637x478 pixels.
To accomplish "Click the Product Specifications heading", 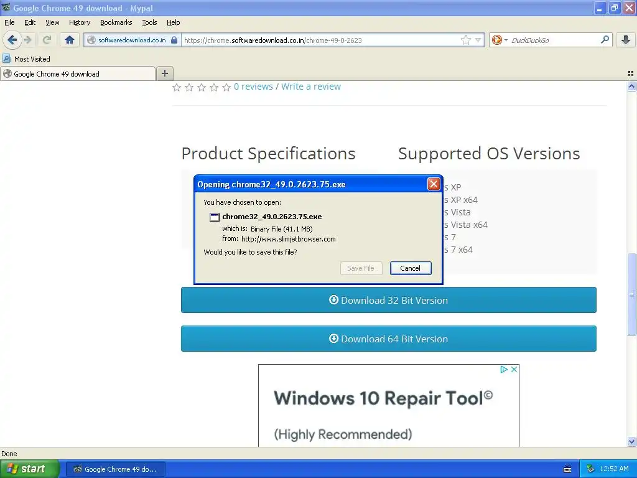I will (x=268, y=154).
